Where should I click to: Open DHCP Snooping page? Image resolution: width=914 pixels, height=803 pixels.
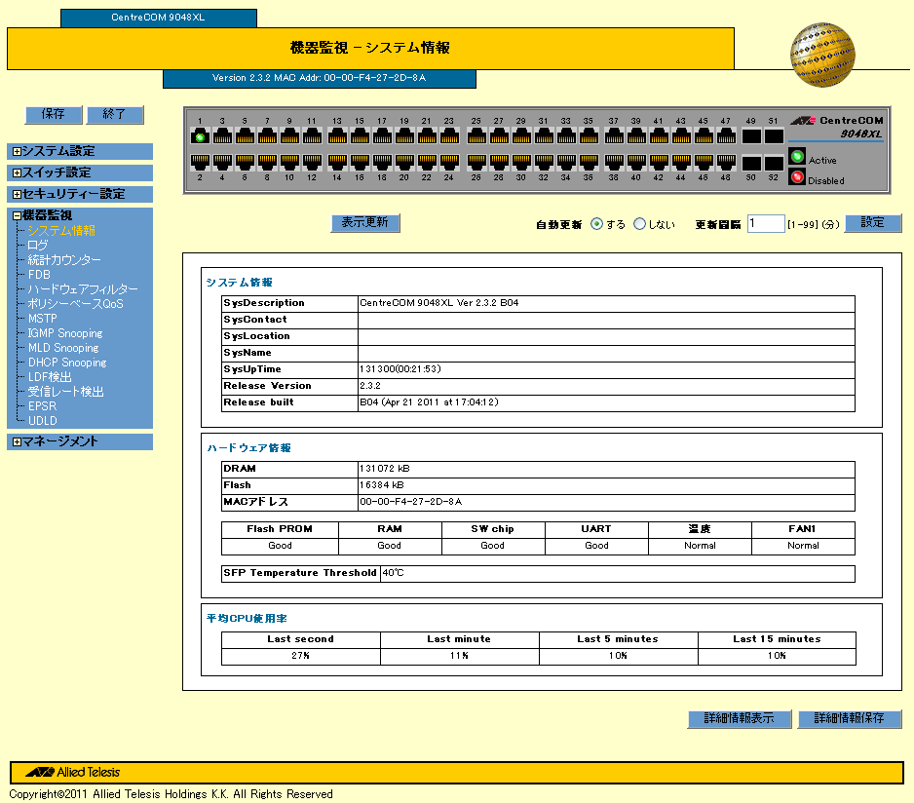pos(67,363)
